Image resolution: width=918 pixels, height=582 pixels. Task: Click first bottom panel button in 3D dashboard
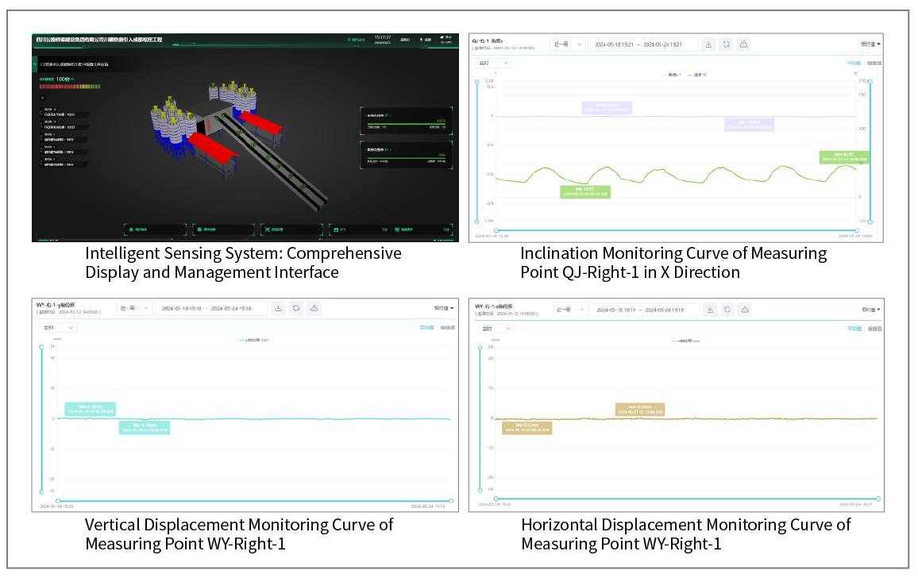[x=155, y=229]
